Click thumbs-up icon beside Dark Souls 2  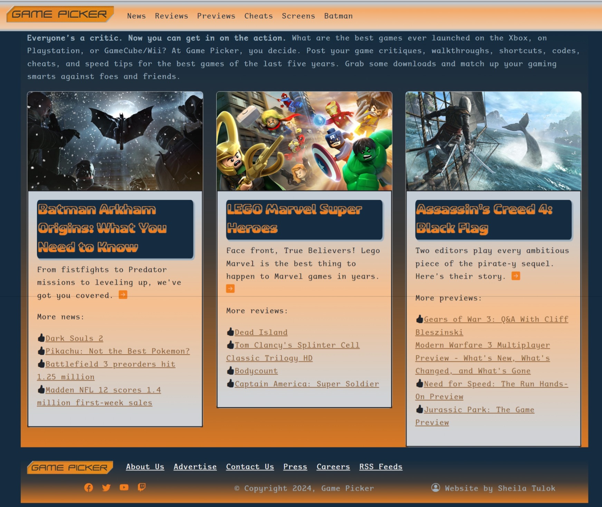coord(41,338)
